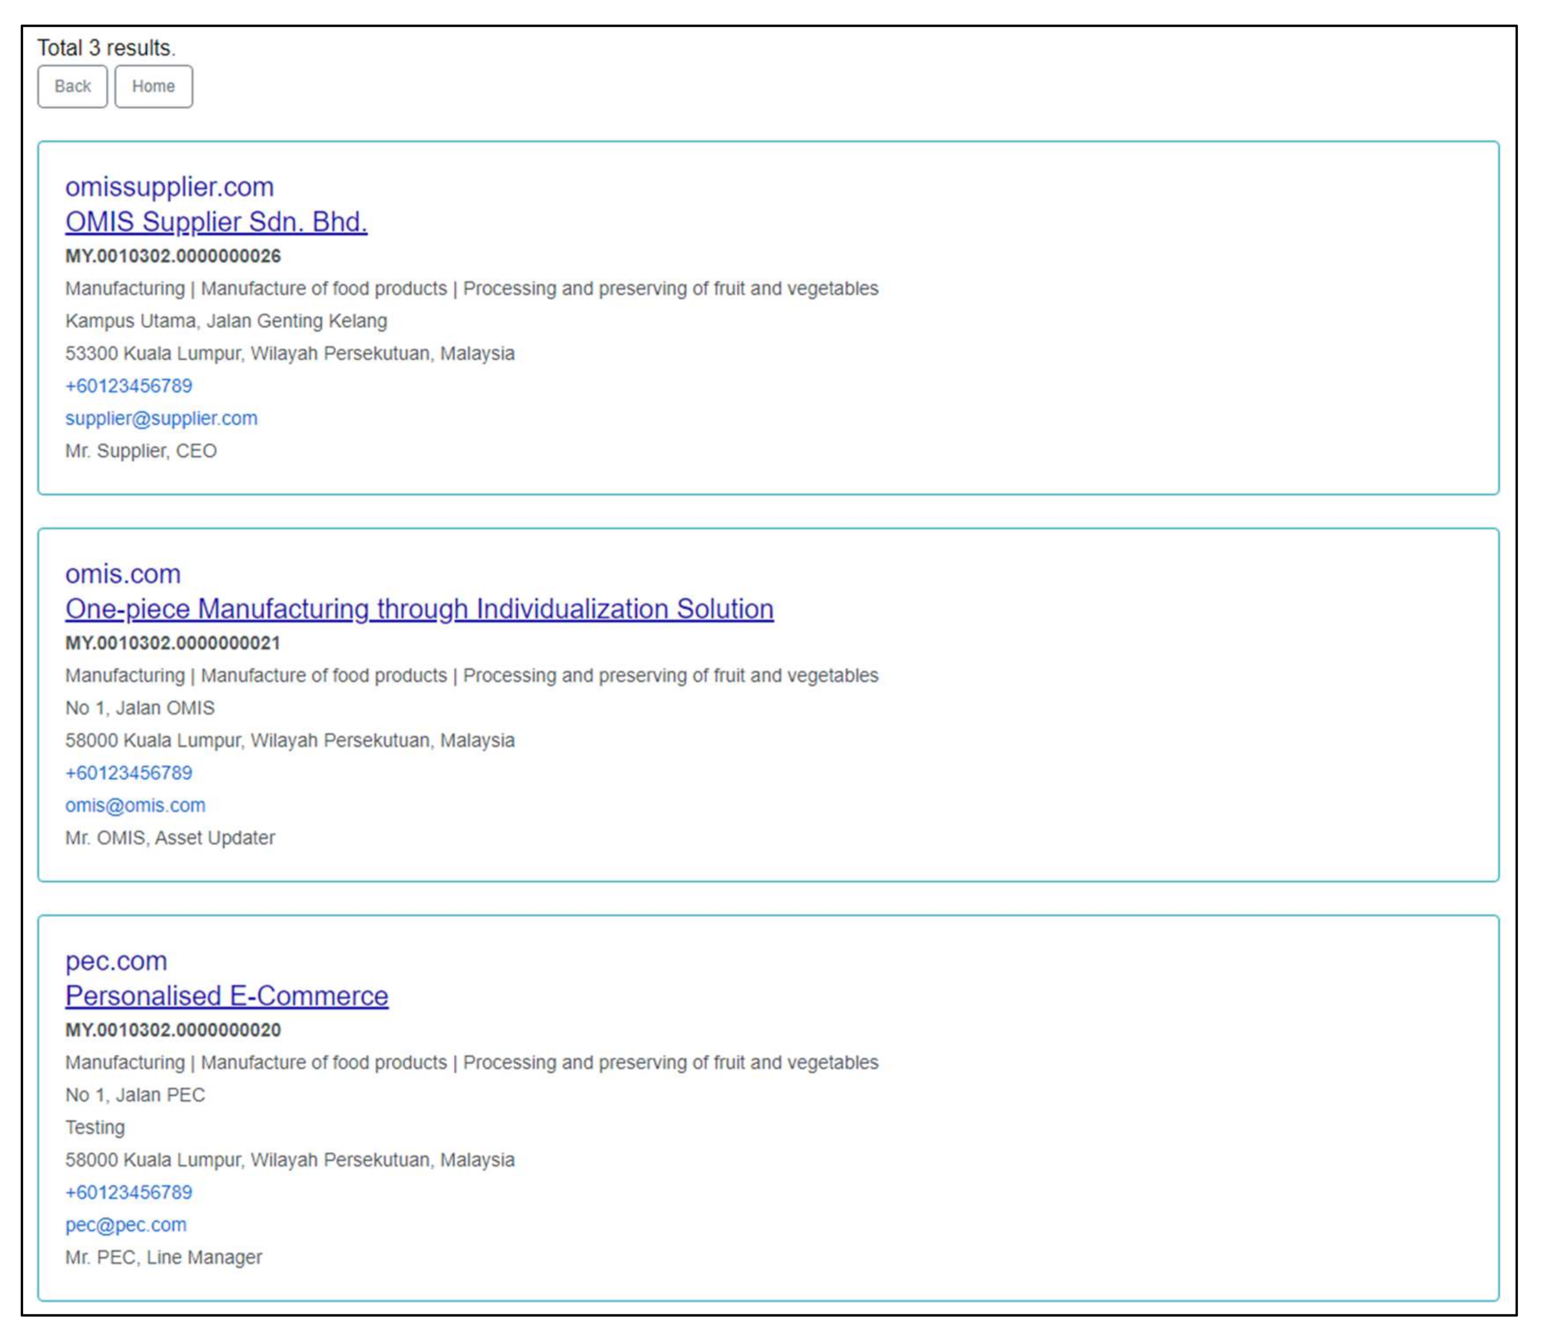Image resolution: width=1543 pixels, height=1339 pixels.
Task: Click the 'Total 3 results.' text
Action: coord(106,48)
